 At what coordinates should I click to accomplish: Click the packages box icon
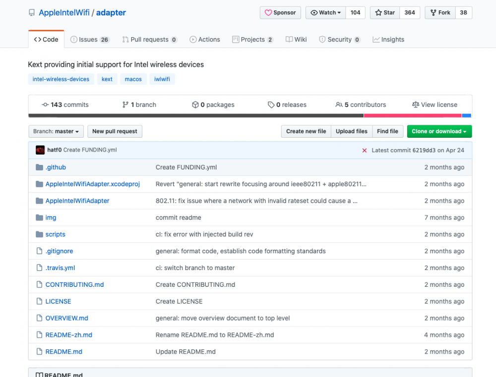coord(195,105)
